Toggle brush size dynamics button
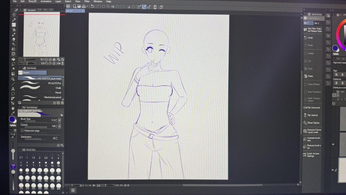 60,120
